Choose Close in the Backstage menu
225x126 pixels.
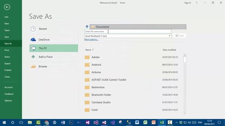click(7, 77)
